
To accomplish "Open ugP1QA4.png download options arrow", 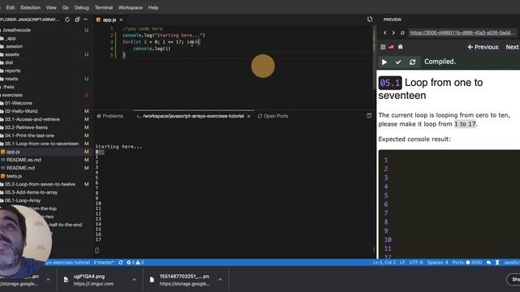I will 134,280.
